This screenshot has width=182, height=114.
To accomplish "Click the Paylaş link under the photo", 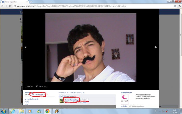I will coord(27,102).
